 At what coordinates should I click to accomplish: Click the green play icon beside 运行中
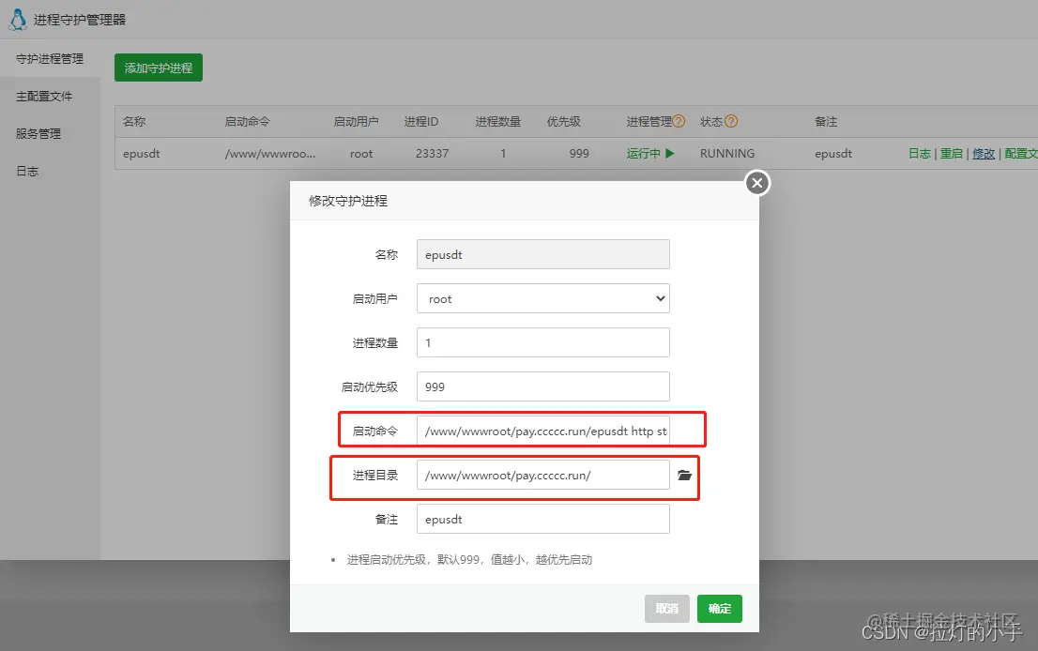coord(670,153)
